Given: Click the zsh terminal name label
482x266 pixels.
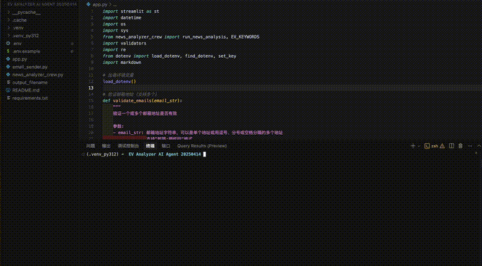Looking at the screenshot, I should click(x=434, y=146).
